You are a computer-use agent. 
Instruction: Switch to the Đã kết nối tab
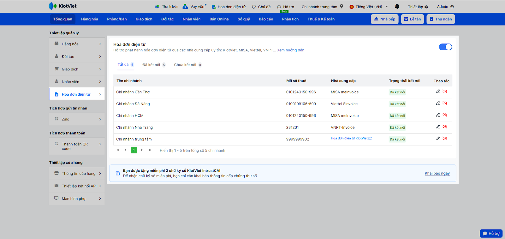[151, 65]
